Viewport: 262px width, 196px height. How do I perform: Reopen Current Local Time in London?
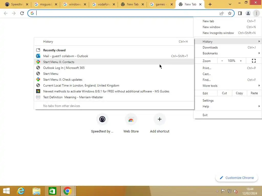pos(114,85)
